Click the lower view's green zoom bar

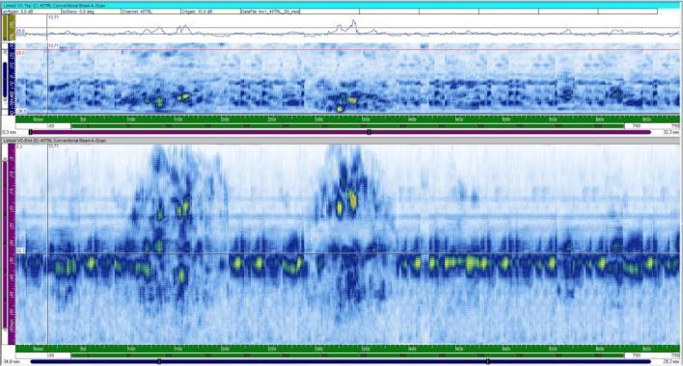tap(347, 355)
